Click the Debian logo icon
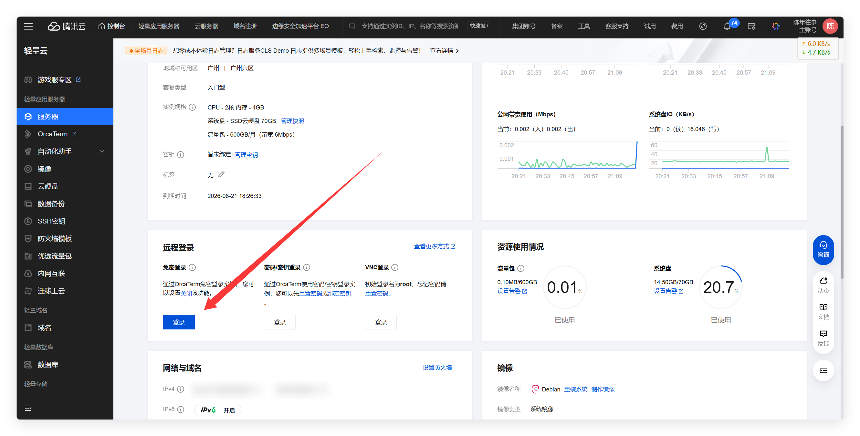The image size is (860, 436). click(535, 389)
